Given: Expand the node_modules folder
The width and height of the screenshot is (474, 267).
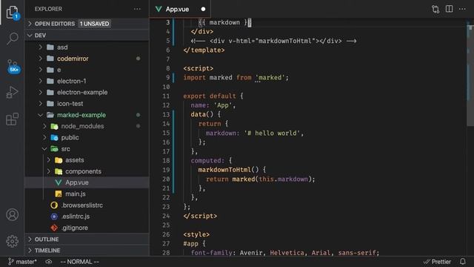Looking at the screenshot, I should 87,126.
